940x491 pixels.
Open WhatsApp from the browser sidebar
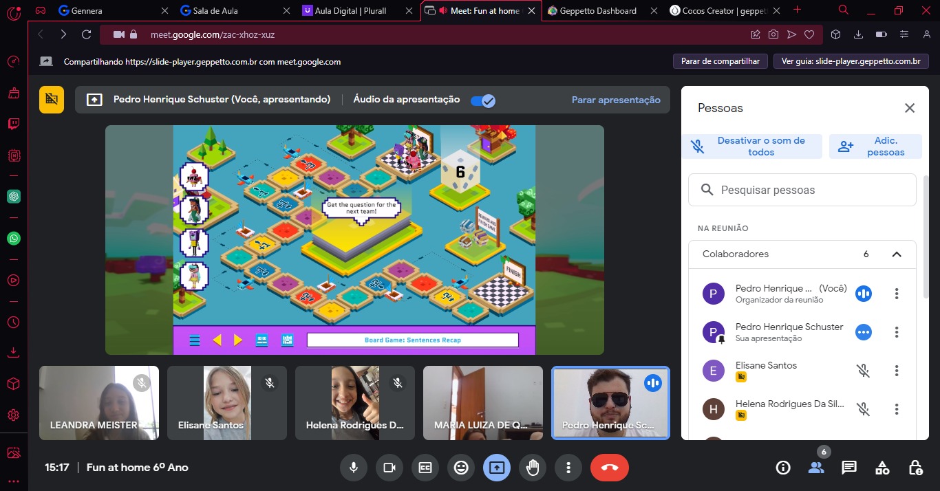[13, 239]
